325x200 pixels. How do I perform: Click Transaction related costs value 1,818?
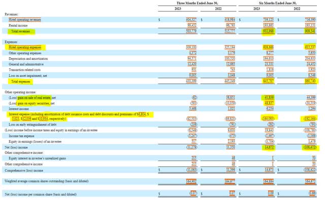point(270,70)
